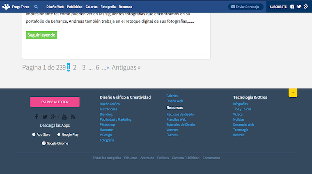Click the green Seguir leyendo button

point(41,35)
